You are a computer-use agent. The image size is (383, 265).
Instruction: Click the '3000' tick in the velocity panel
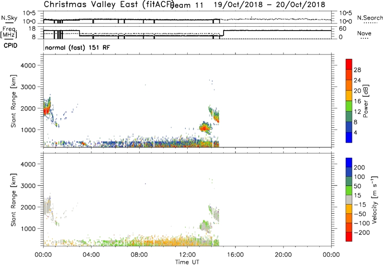point(28,186)
